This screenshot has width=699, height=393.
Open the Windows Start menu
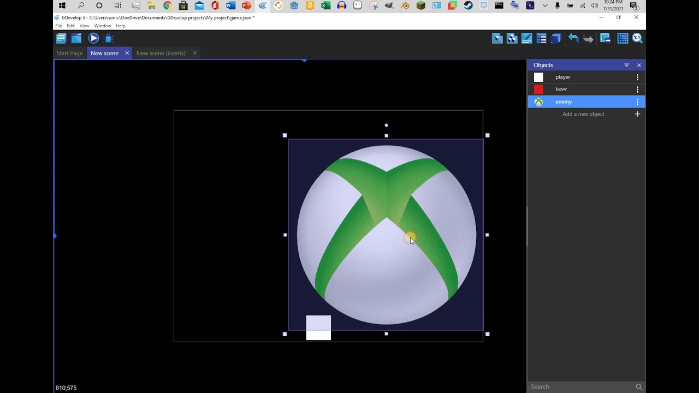62,5
